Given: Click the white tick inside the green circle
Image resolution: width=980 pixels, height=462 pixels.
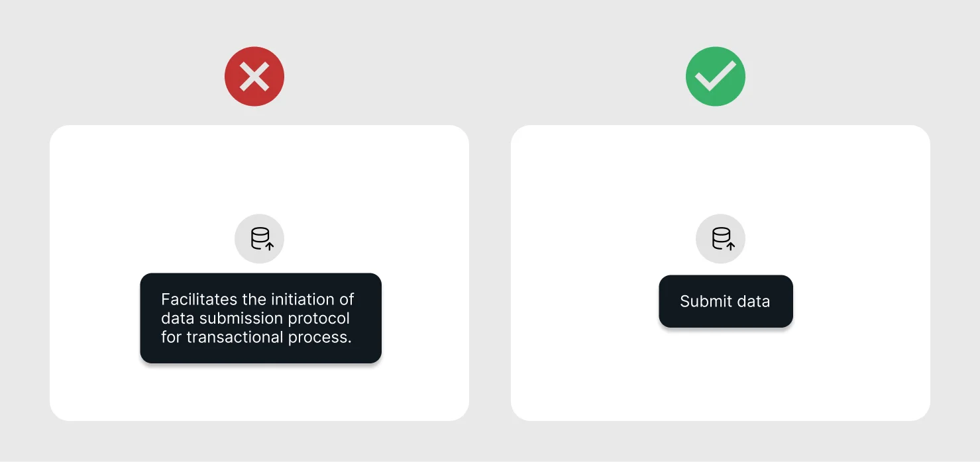Looking at the screenshot, I should click(715, 77).
